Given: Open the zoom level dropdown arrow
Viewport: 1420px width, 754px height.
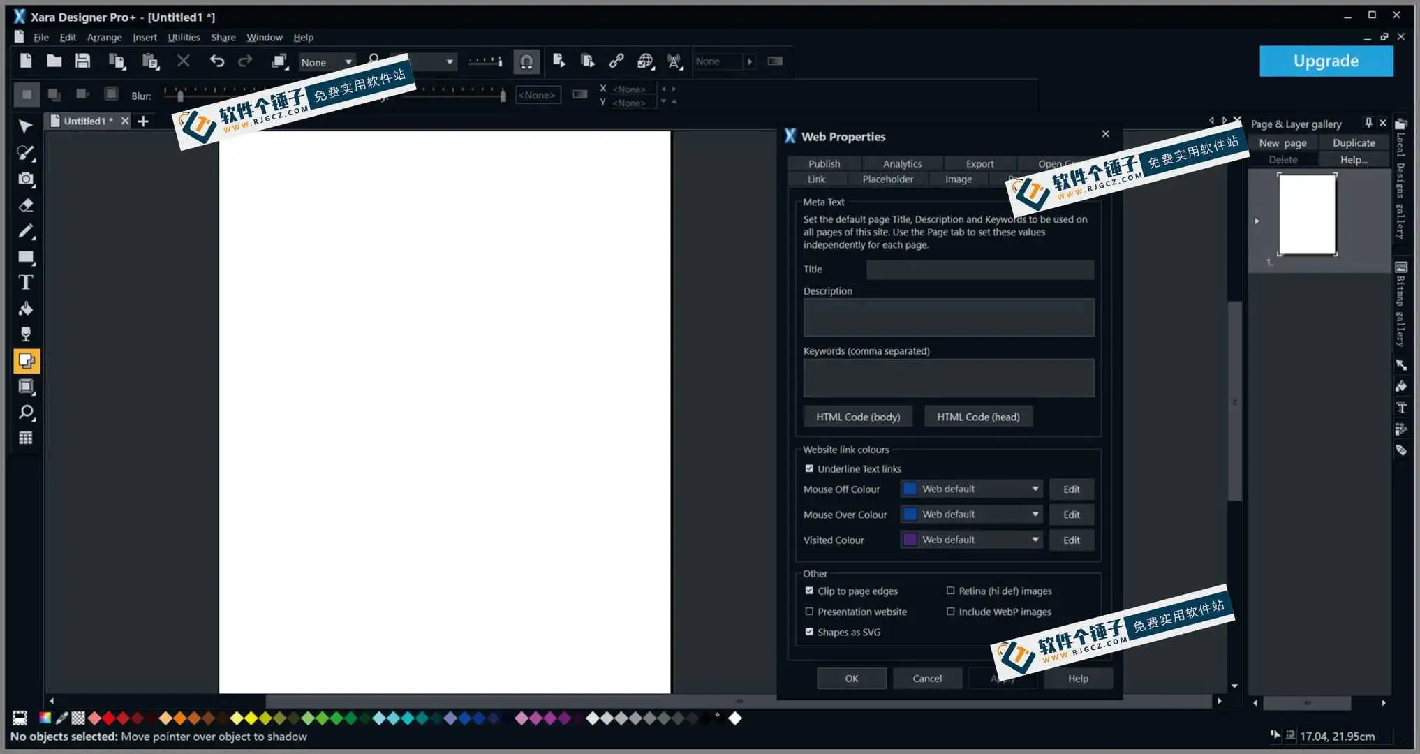Looking at the screenshot, I should pyautogui.click(x=449, y=62).
